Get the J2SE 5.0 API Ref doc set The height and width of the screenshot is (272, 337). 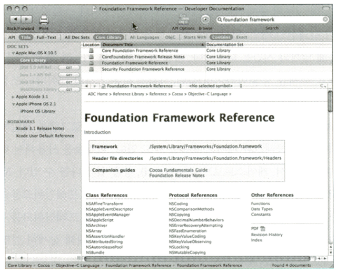point(69,68)
